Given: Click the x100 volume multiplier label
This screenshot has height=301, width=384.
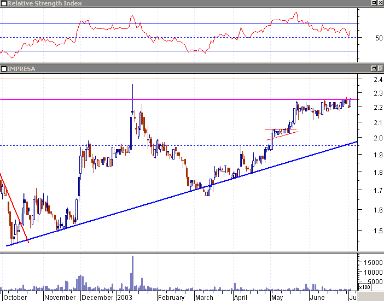Looking at the screenshot, I should click(364, 287).
